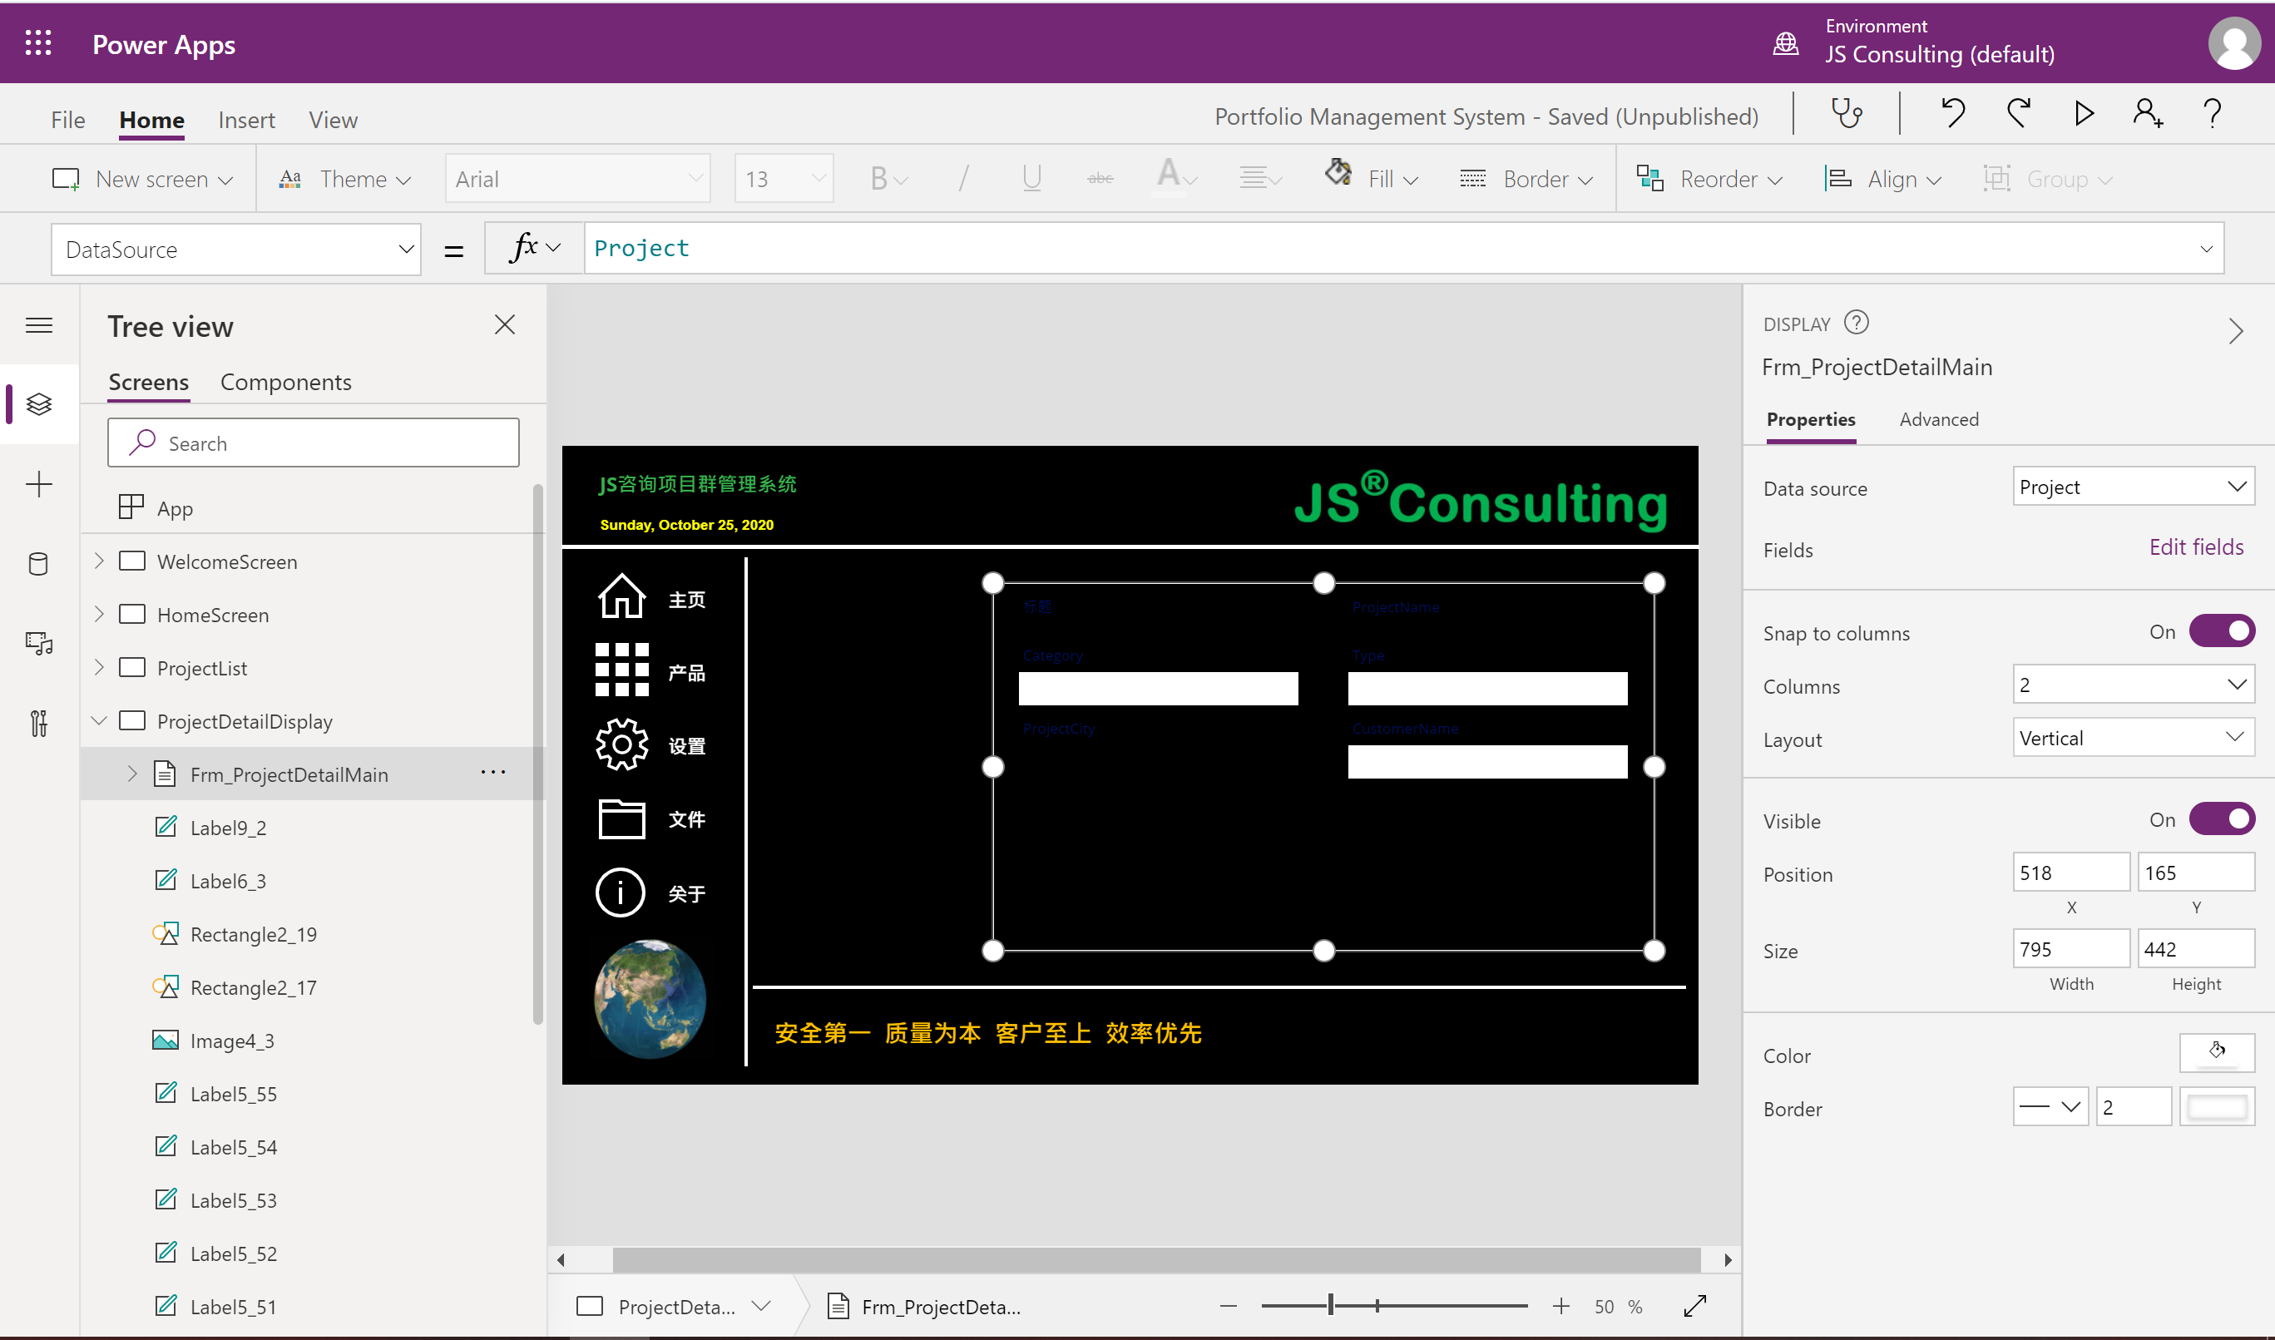Open the Theme button menu
The image size is (2275, 1340).
[x=344, y=179]
